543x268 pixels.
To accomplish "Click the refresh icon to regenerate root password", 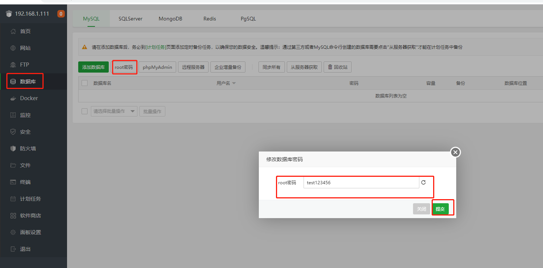I will click(423, 182).
